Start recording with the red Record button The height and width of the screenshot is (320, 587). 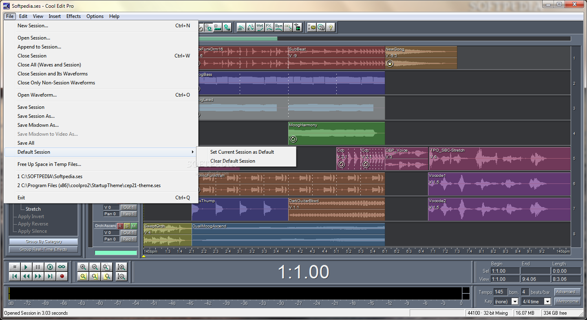(62, 276)
